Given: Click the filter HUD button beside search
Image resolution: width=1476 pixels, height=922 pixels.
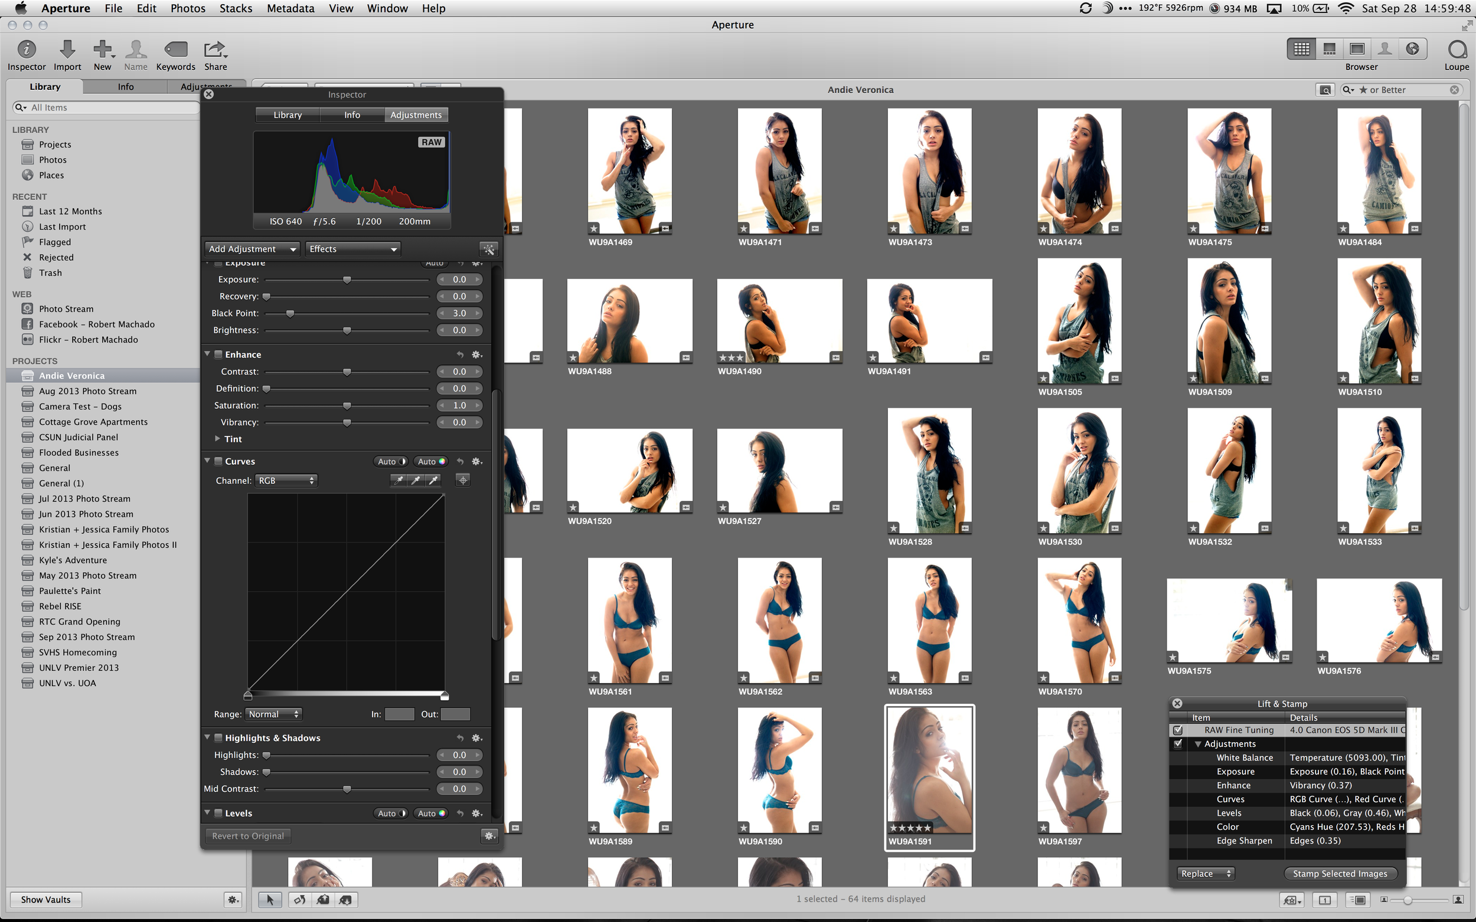Looking at the screenshot, I should [x=1325, y=90].
